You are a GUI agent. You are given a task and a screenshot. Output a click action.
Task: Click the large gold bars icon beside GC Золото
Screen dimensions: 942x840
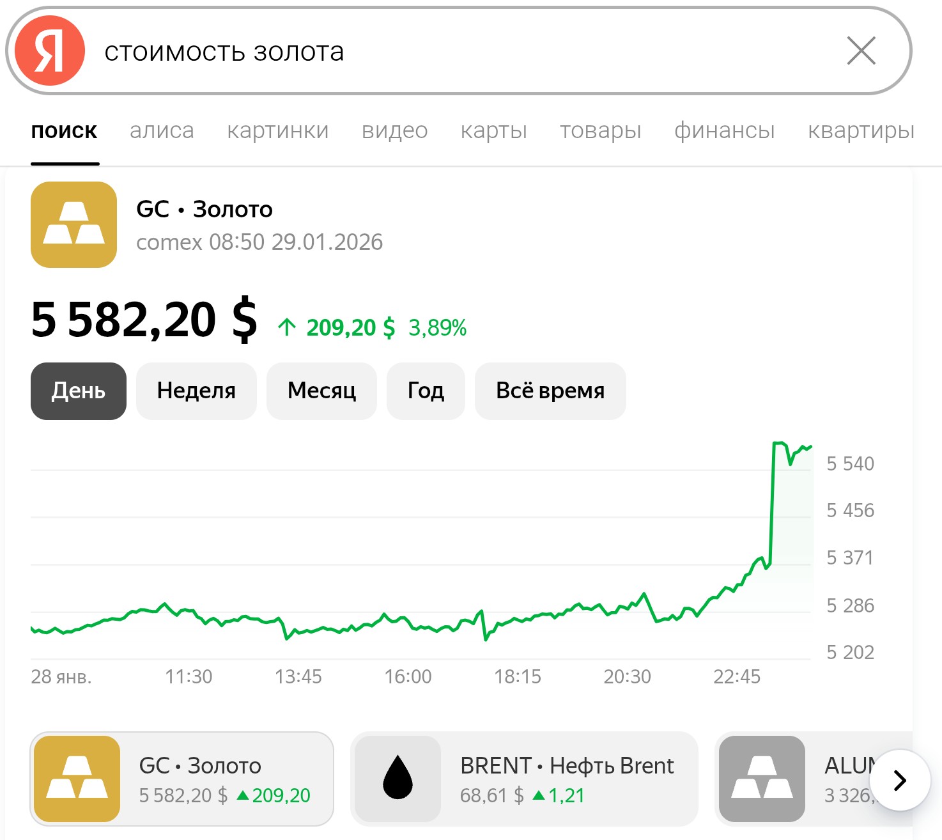tap(73, 224)
